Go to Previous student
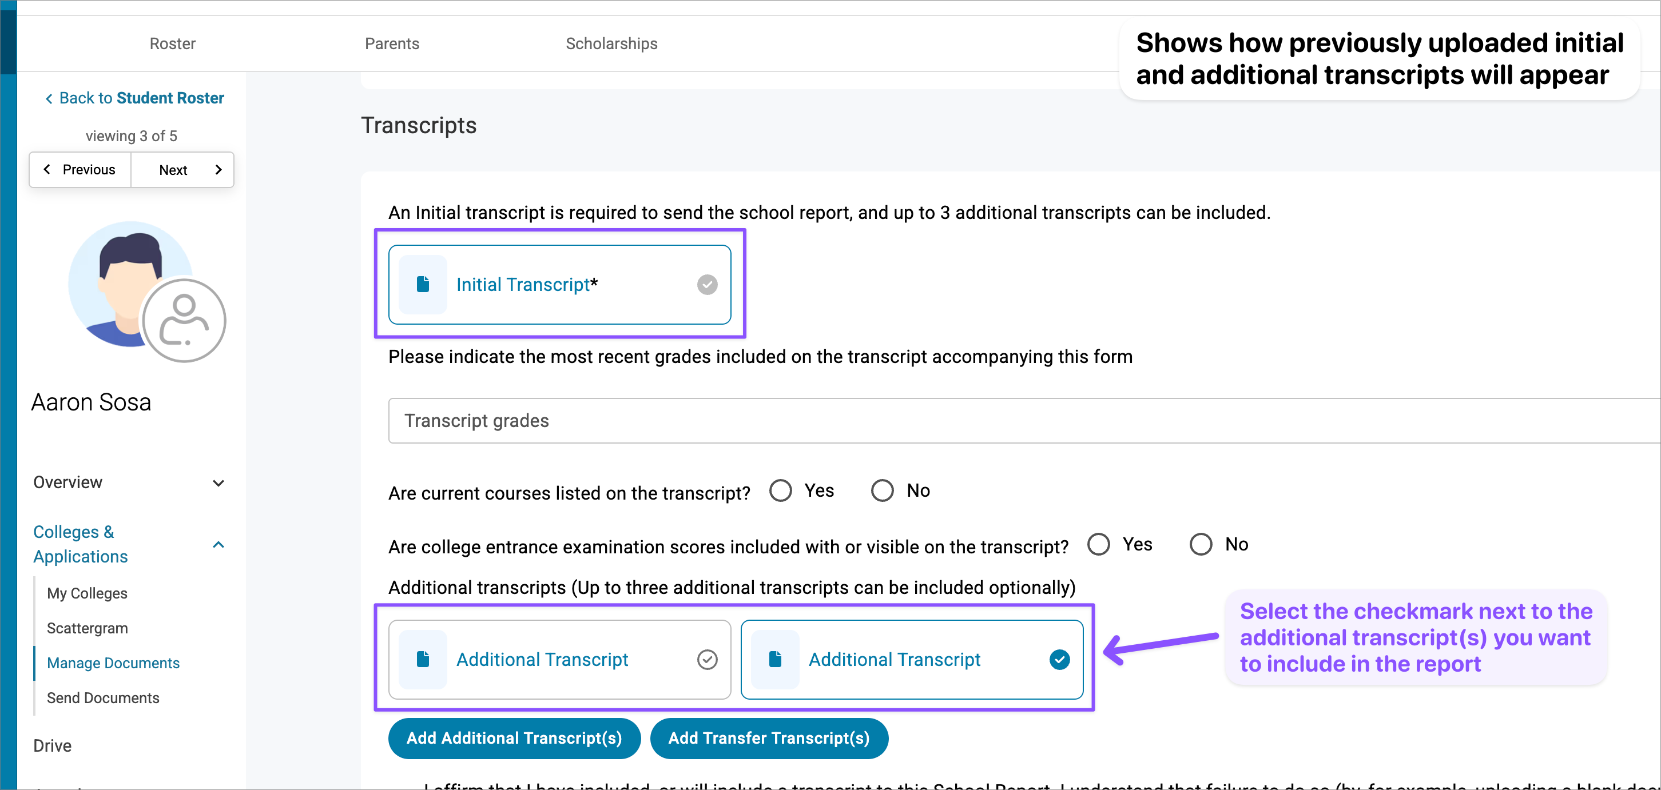The width and height of the screenshot is (1661, 790). (x=80, y=169)
